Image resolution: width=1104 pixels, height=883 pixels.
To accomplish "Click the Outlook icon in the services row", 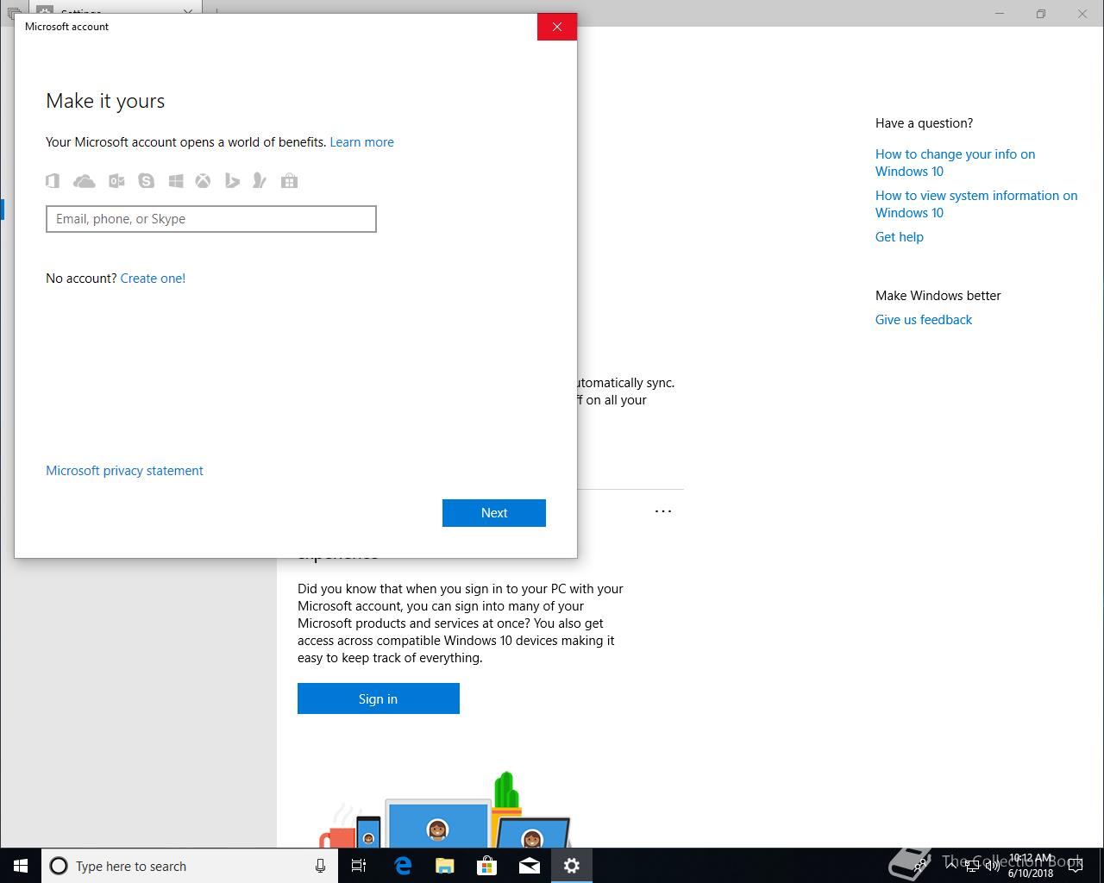I will 116,180.
